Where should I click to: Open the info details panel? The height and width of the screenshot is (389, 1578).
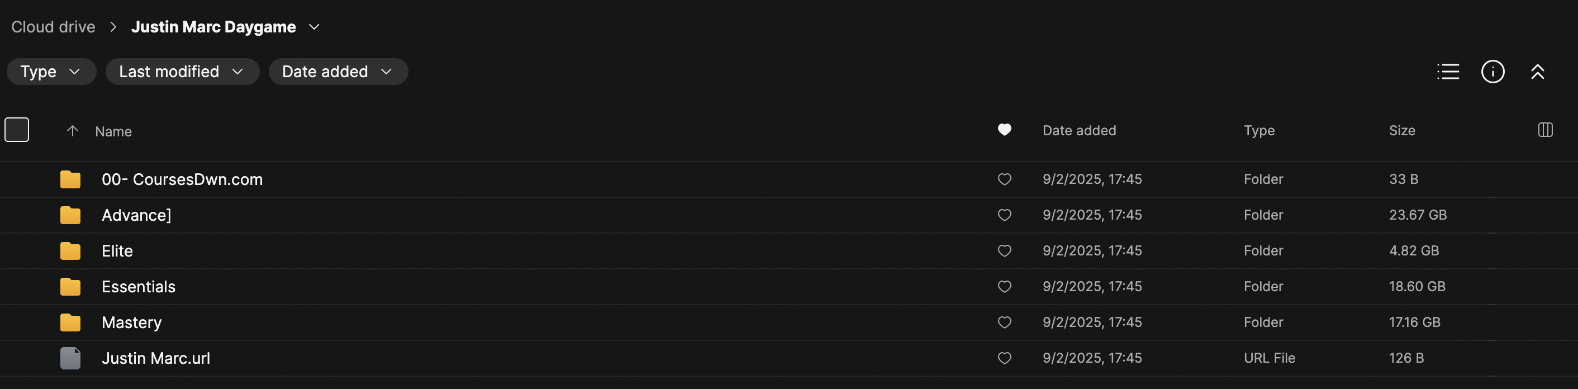pos(1493,72)
